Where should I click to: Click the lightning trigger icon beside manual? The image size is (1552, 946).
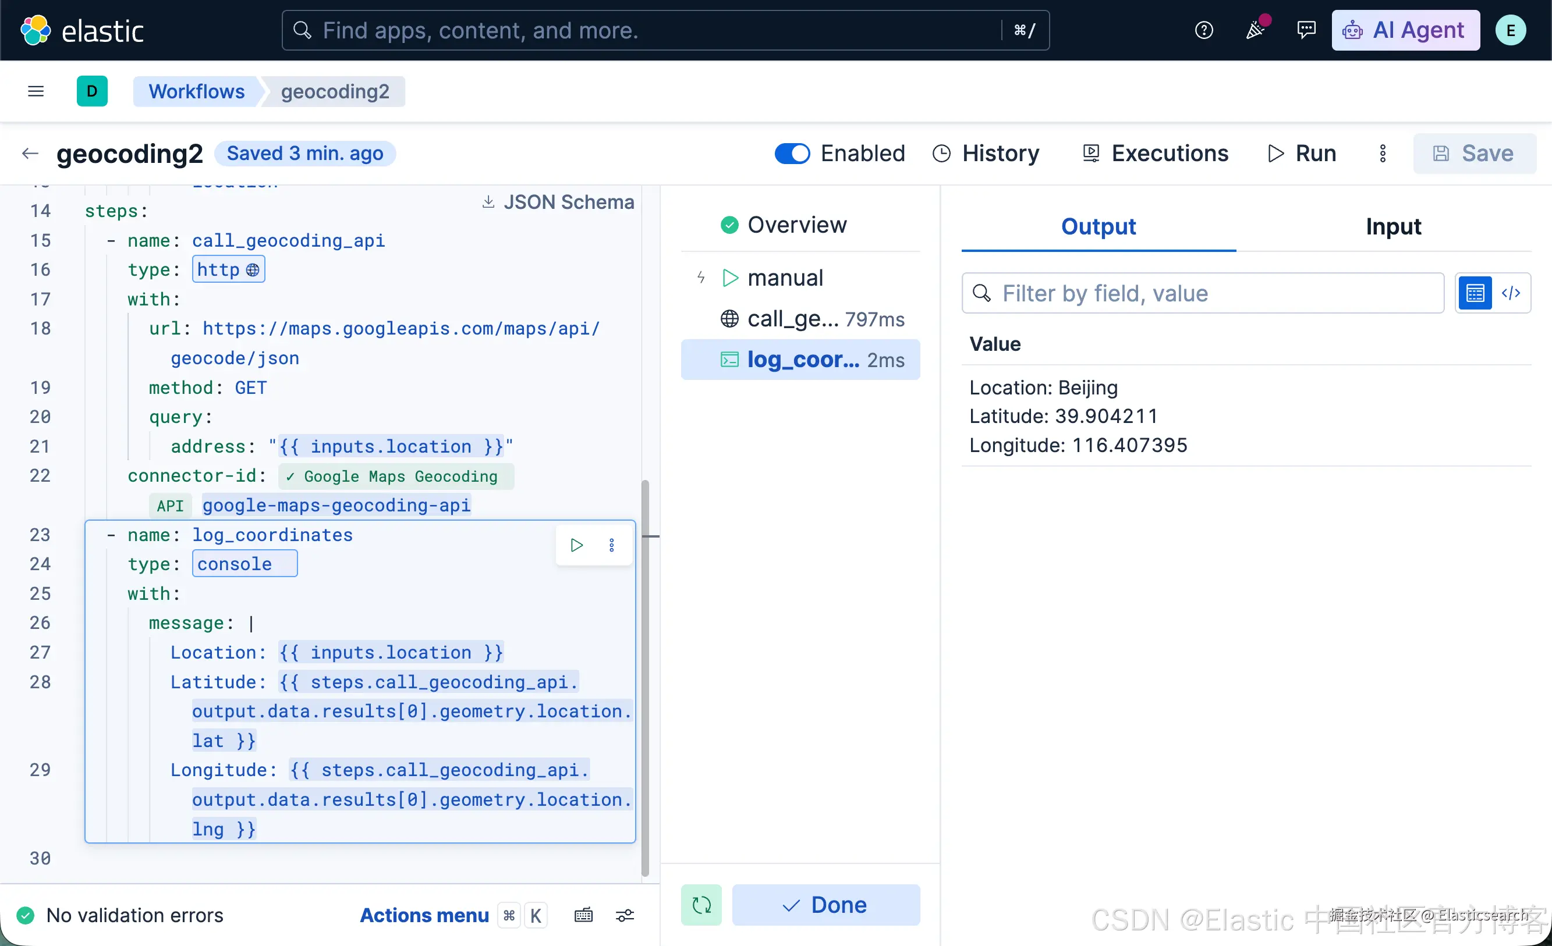coord(701,278)
